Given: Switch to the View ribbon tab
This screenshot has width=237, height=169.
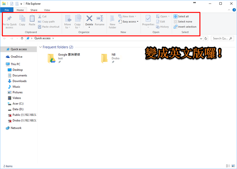Looking at the screenshot, I should pos(47,10).
